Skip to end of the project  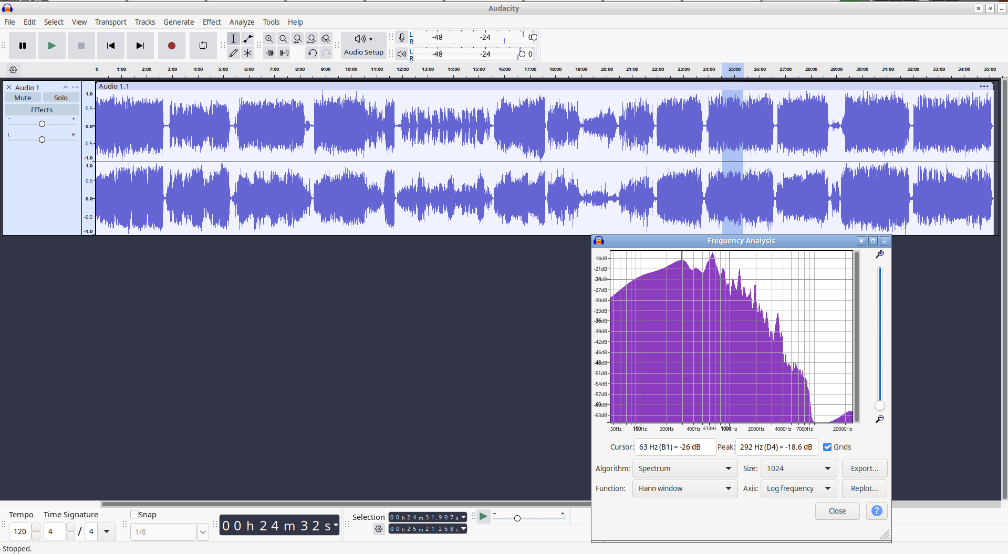coord(140,46)
